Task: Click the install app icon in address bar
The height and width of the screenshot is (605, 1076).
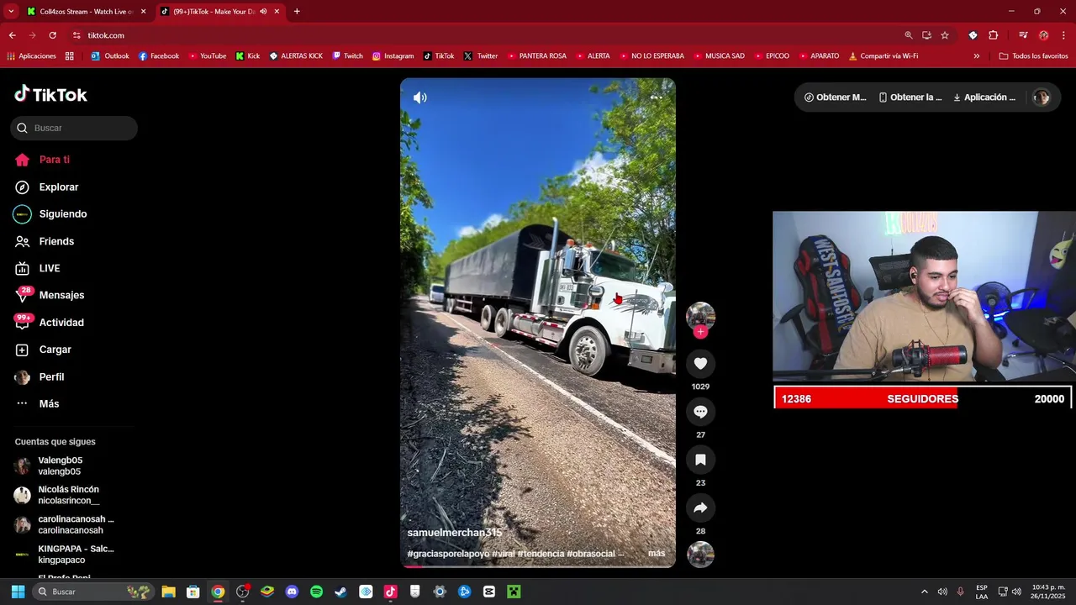Action: (x=926, y=35)
